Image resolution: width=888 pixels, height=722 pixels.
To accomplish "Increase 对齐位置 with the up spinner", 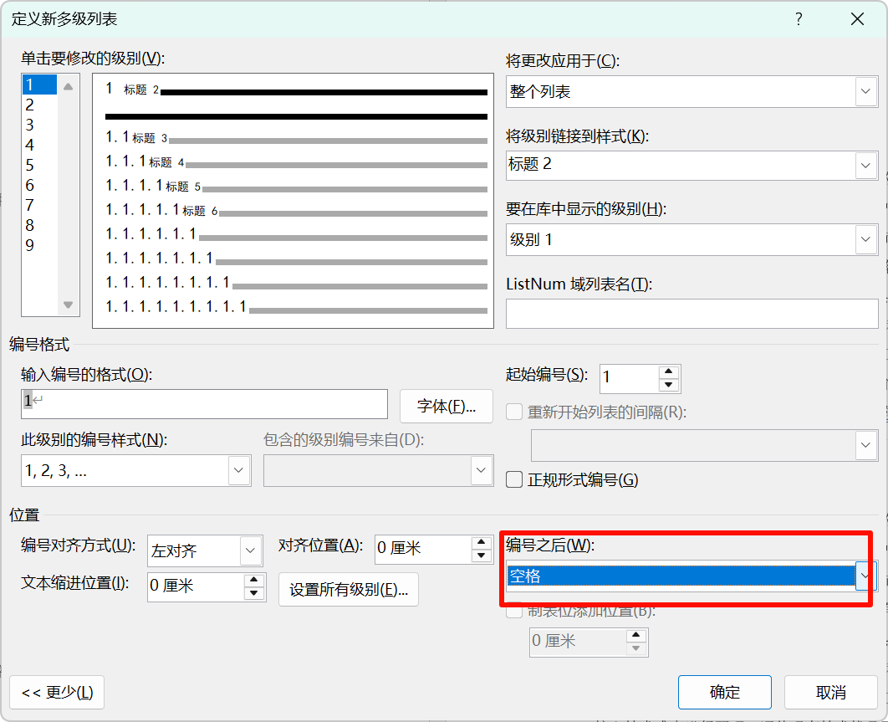I will pyautogui.click(x=481, y=542).
